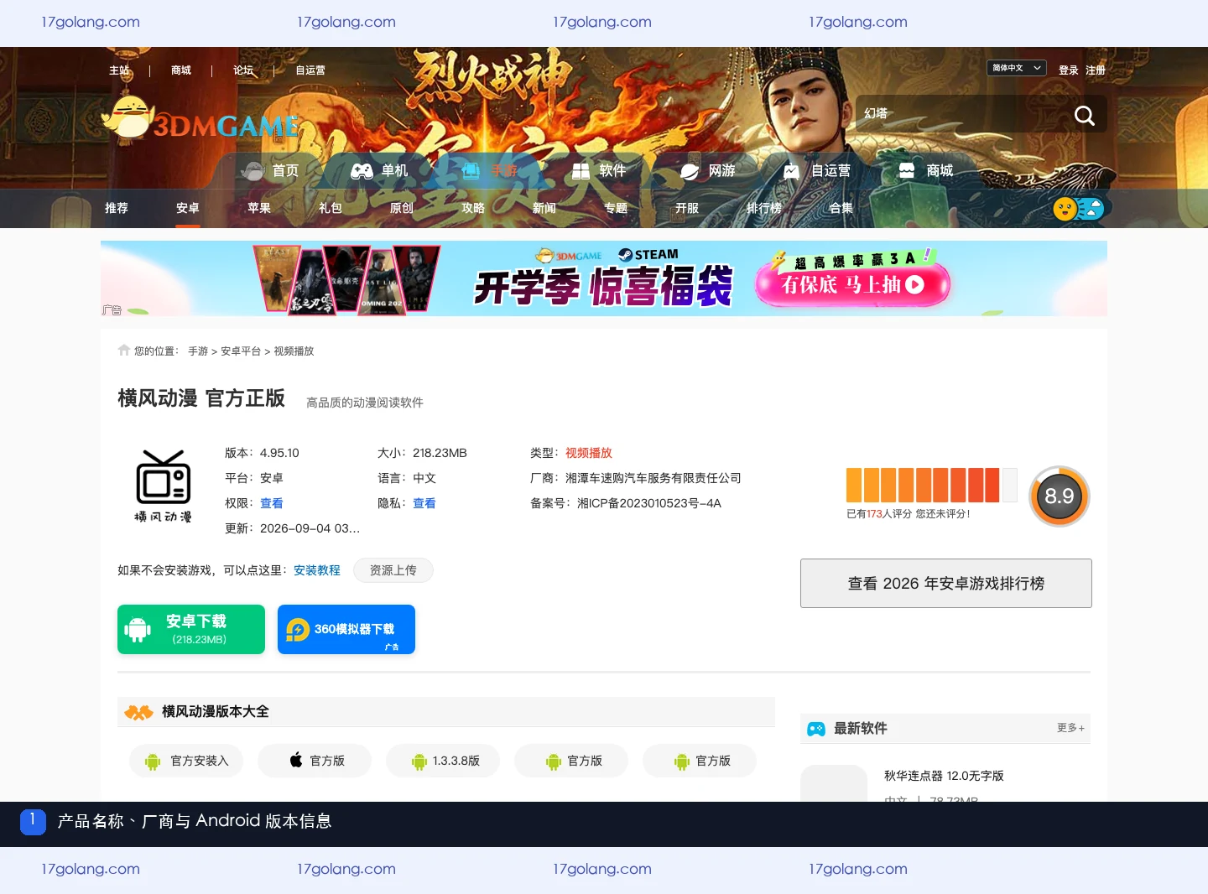Viewport: 1208px width, 894px height.
Task: Click 更多+ in 最新软件
Action: click(x=1070, y=728)
